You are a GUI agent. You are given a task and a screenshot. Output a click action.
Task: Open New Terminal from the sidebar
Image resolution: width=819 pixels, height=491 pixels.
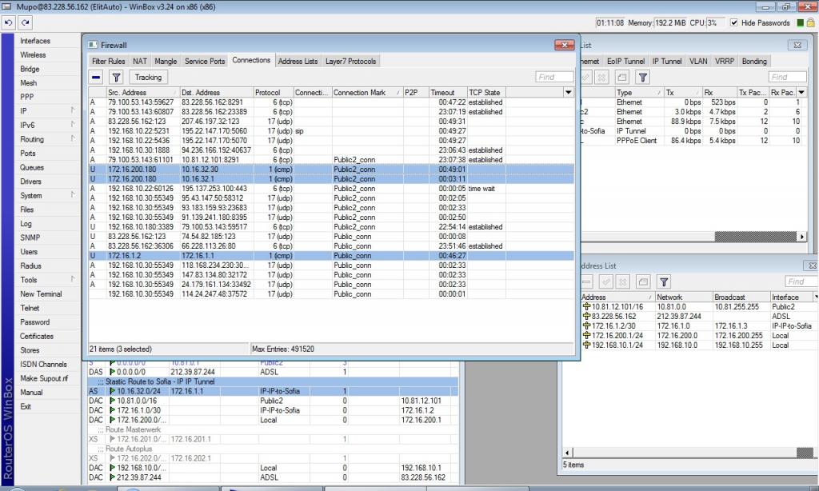(41, 293)
